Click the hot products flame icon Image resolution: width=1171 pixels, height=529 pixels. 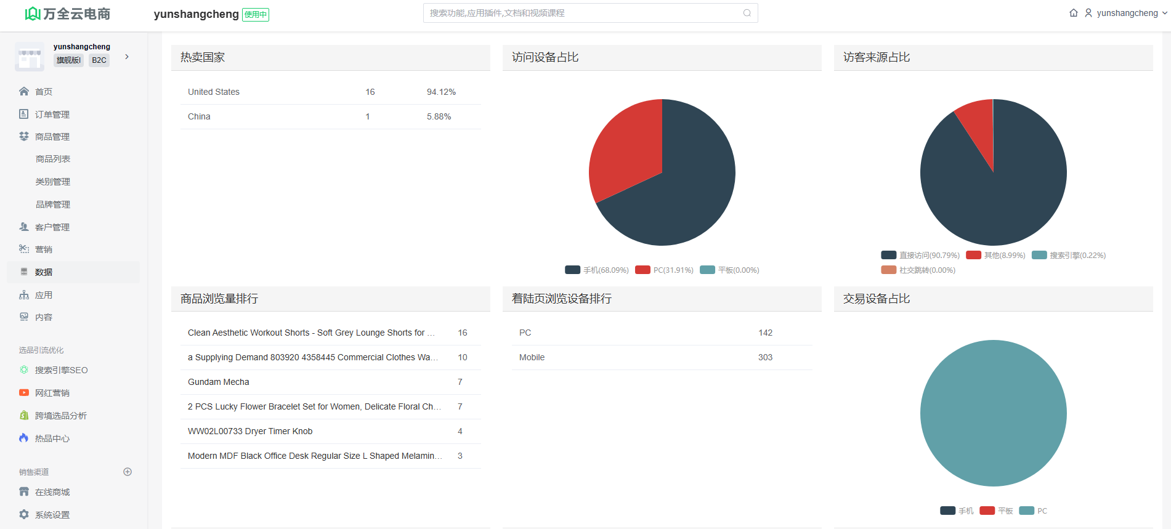click(x=24, y=438)
